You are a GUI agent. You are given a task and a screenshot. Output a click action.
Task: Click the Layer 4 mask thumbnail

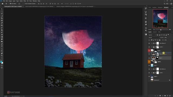(157, 58)
